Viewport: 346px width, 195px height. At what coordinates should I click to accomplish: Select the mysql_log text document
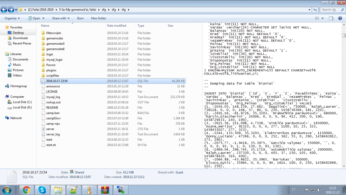coord(53,97)
